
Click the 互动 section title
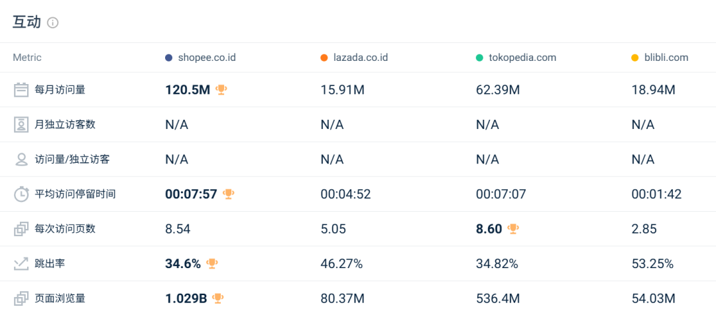(x=27, y=22)
